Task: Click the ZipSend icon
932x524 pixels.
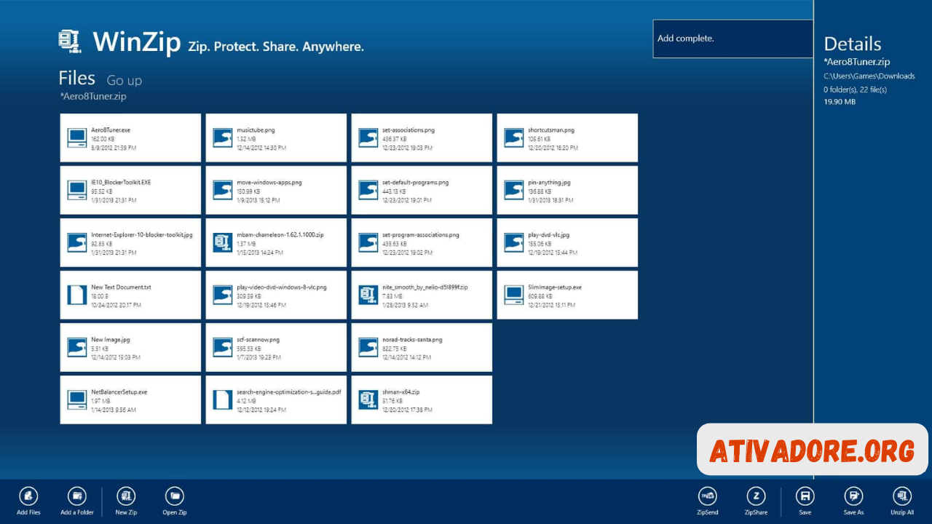Action: pyautogui.click(x=707, y=496)
